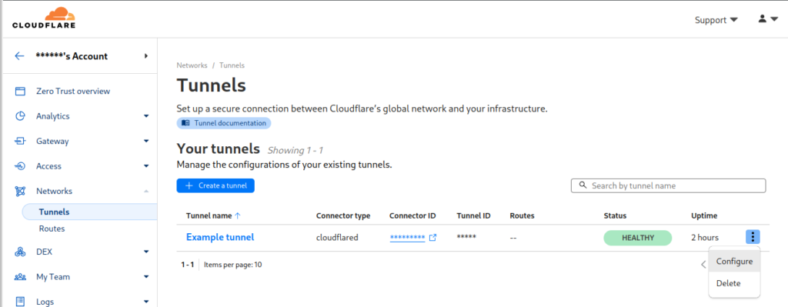
Task: Collapse the Networks section arrow
Action: 146,191
